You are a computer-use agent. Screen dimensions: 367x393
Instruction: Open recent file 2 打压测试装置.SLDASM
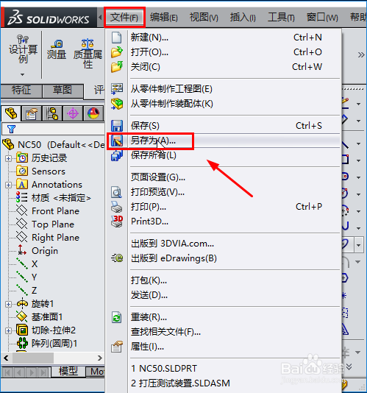[x=223, y=383]
